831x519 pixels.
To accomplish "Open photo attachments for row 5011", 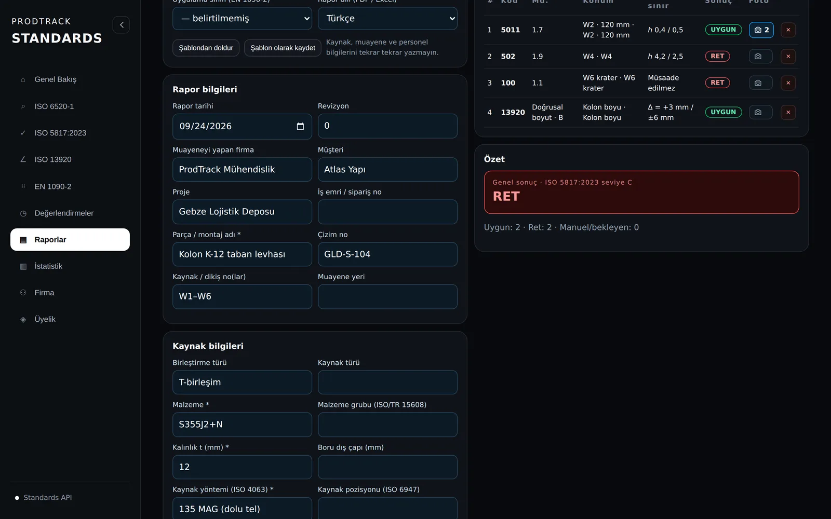I will point(761,30).
